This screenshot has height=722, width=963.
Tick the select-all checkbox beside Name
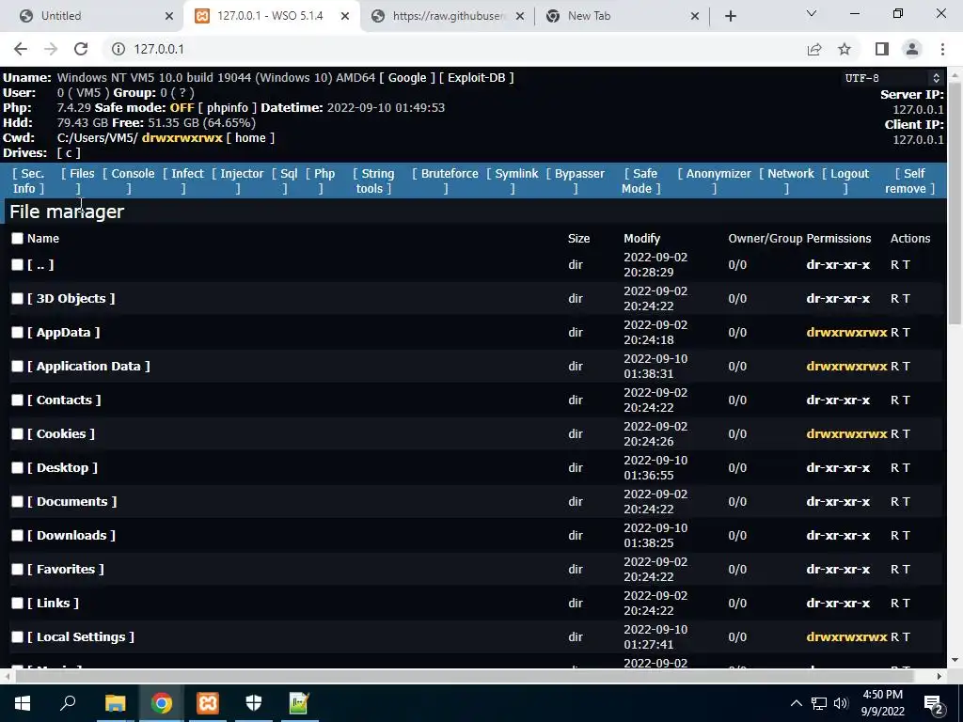[x=17, y=238]
